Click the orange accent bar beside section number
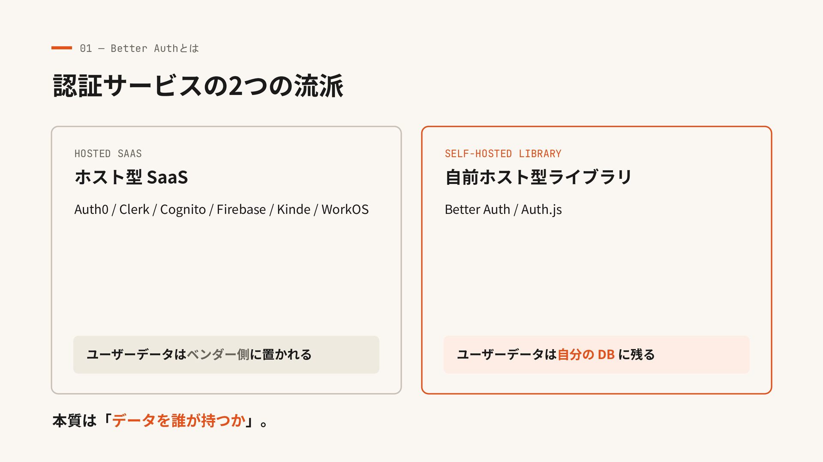 pos(62,48)
